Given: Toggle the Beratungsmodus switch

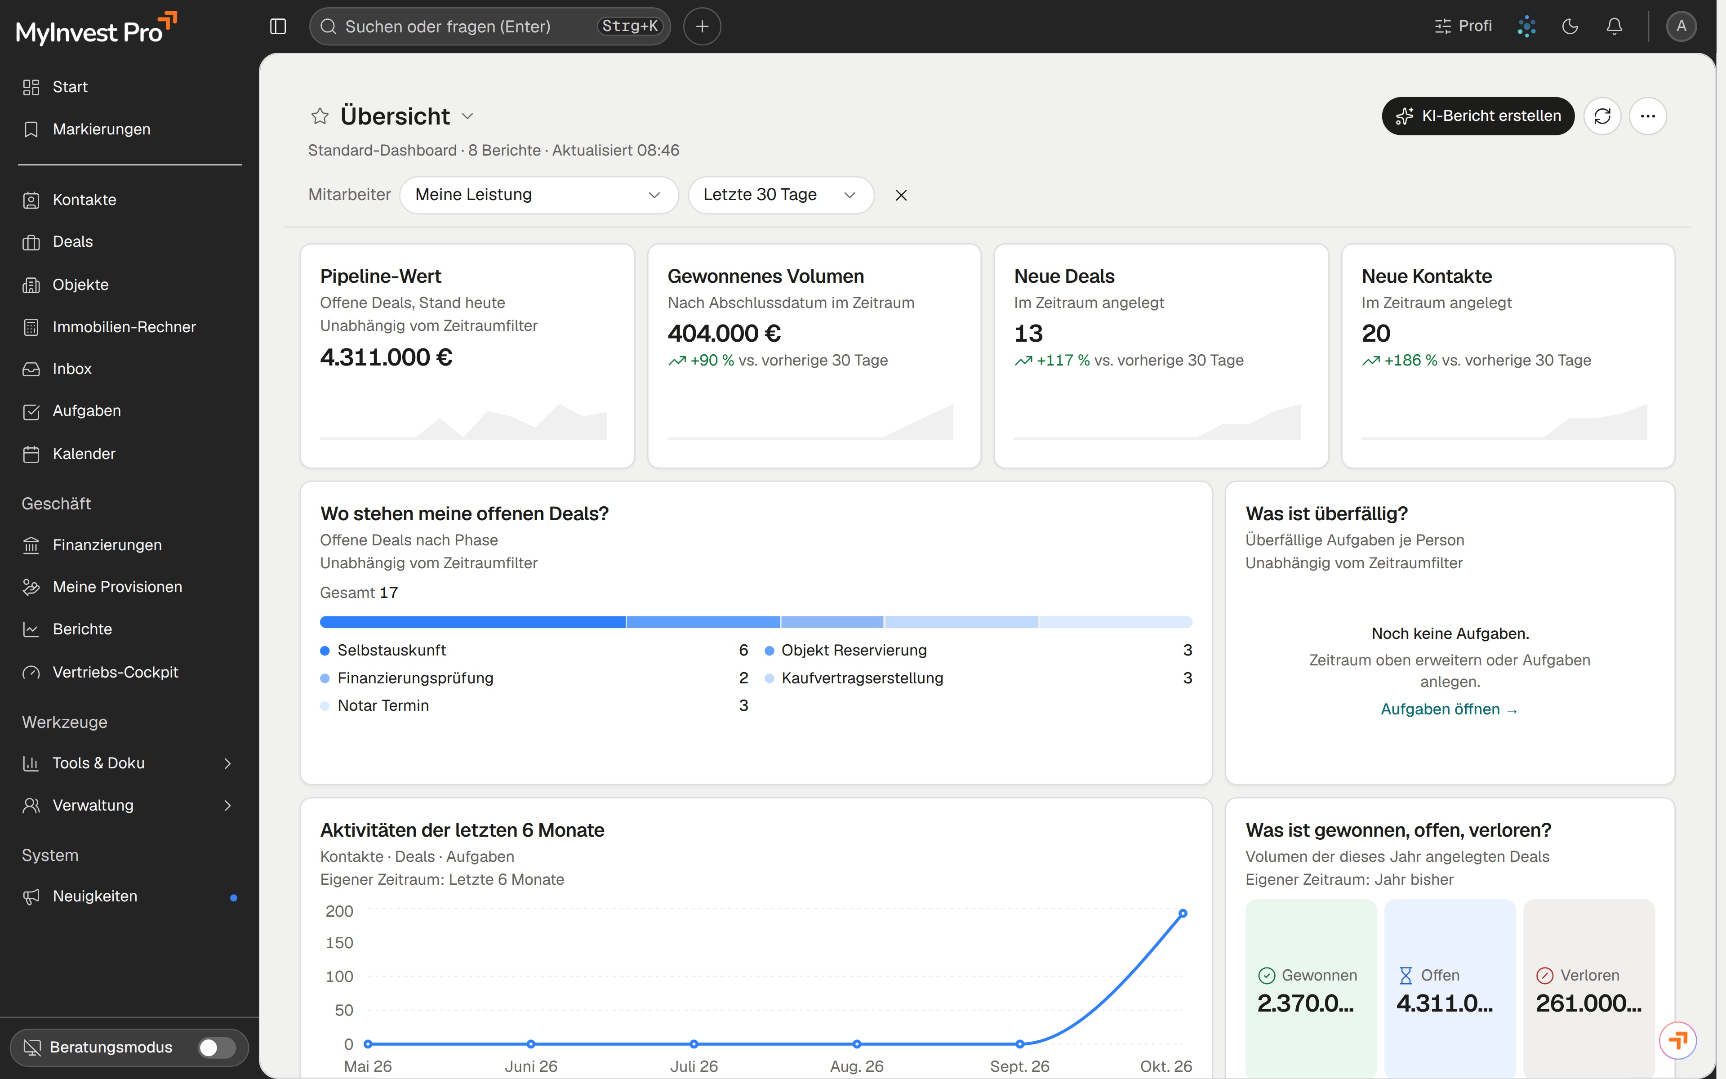Looking at the screenshot, I should [x=217, y=1047].
